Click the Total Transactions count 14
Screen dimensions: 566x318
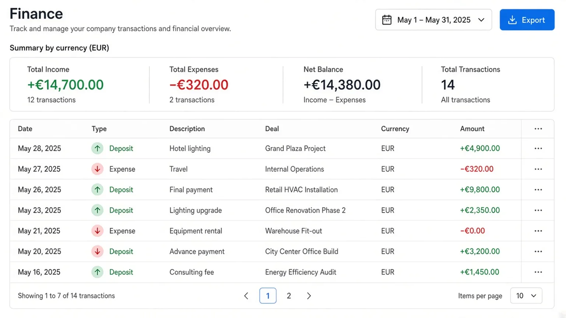[x=448, y=85]
